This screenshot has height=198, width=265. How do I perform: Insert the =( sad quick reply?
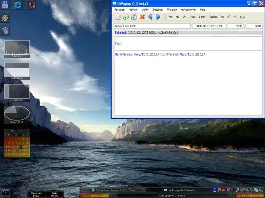click(x=235, y=16)
